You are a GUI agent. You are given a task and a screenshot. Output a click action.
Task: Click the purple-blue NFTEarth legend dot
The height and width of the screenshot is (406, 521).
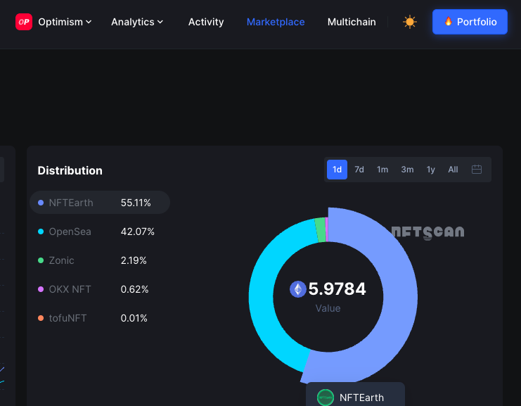click(41, 203)
